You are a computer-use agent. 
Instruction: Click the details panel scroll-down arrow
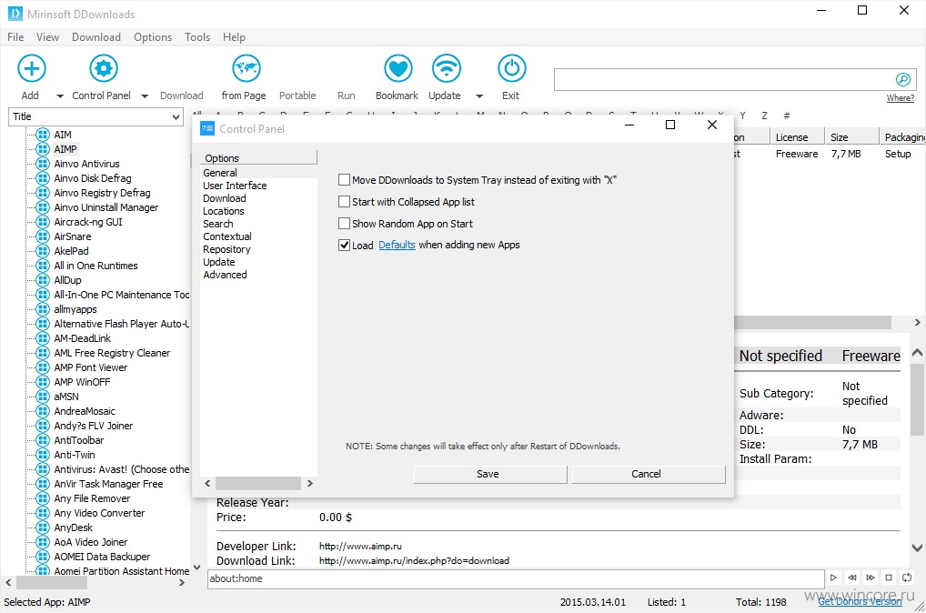pyautogui.click(x=917, y=548)
